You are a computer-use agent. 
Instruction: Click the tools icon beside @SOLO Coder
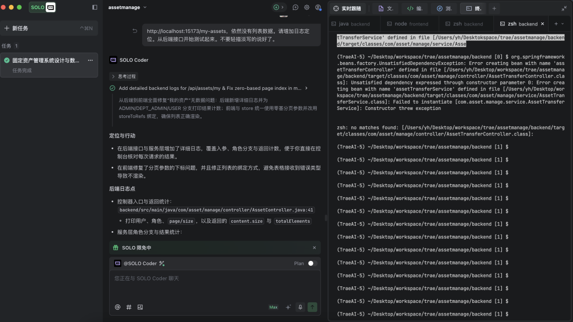pos(162,264)
